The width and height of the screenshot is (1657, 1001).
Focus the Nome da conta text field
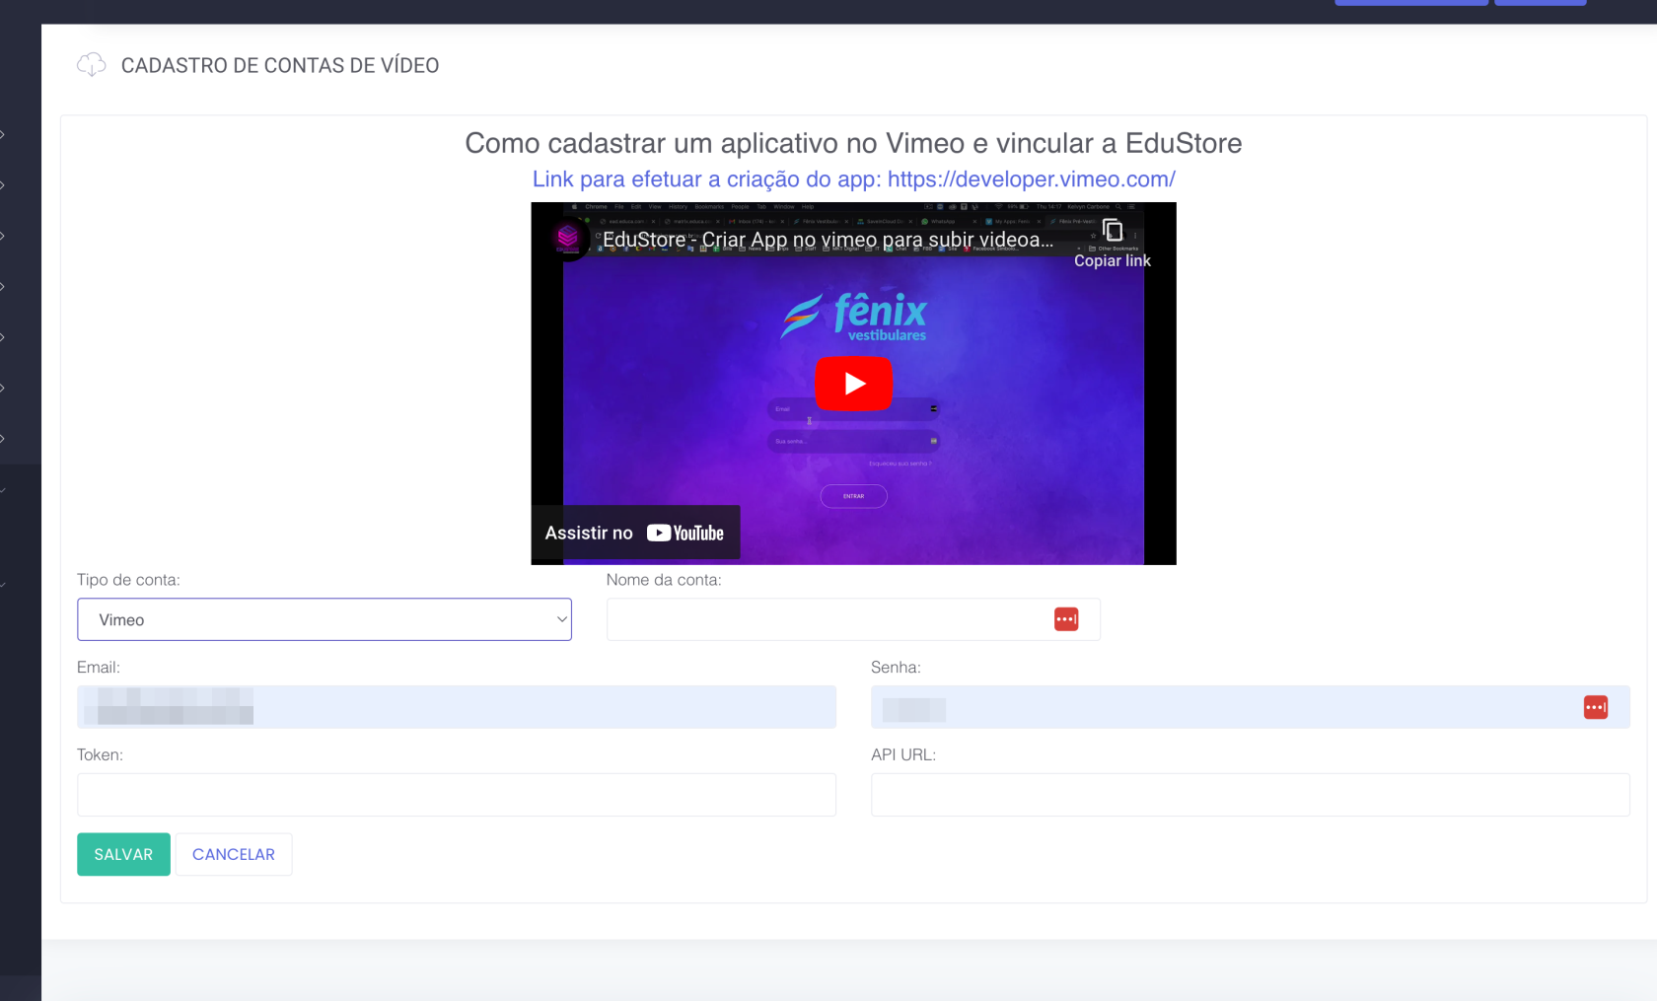pyautogui.click(x=827, y=619)
